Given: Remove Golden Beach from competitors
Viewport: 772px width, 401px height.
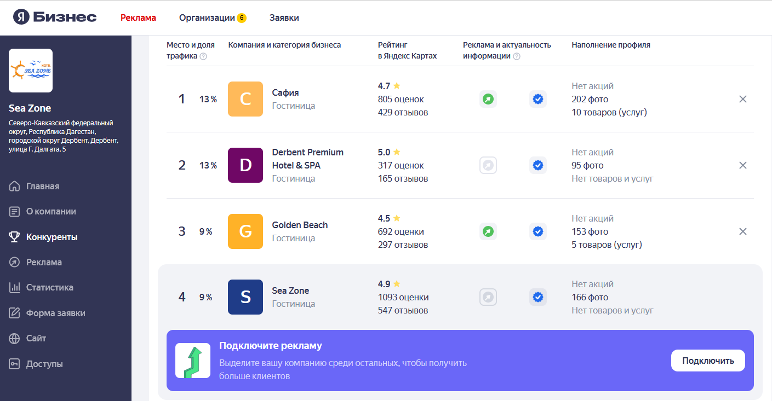Looking at the screenshot, I should point(743,231).
